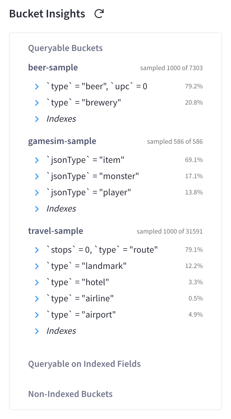Open the Non-Indexed Buckets section
The height and width of the screenshot is (419, 231).
point(70,394)
